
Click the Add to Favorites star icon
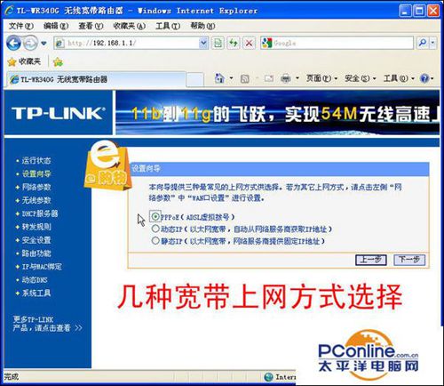[x=58, y=61]
